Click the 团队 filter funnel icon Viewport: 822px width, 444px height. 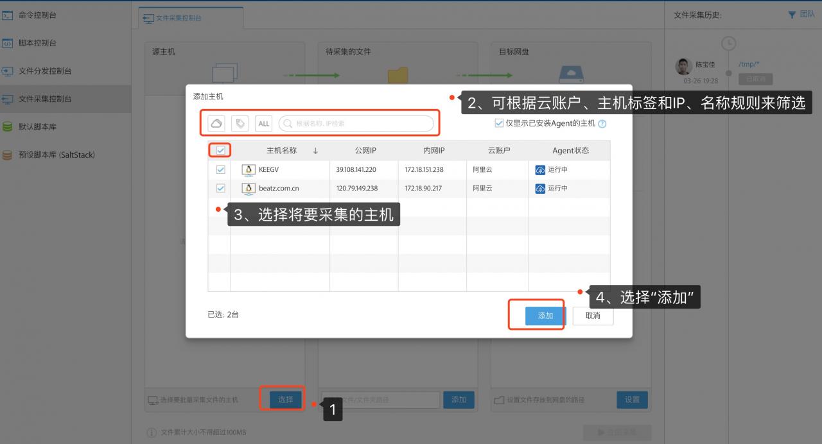coord(791,15)
